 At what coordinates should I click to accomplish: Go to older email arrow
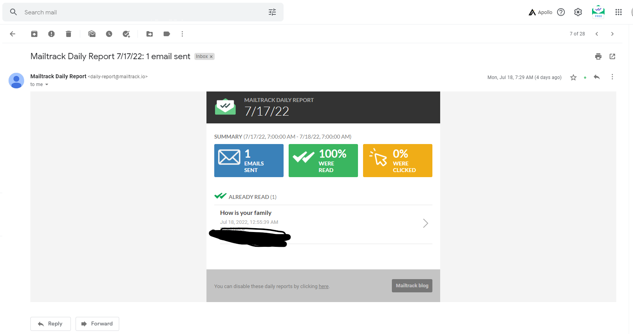[612, 34]
